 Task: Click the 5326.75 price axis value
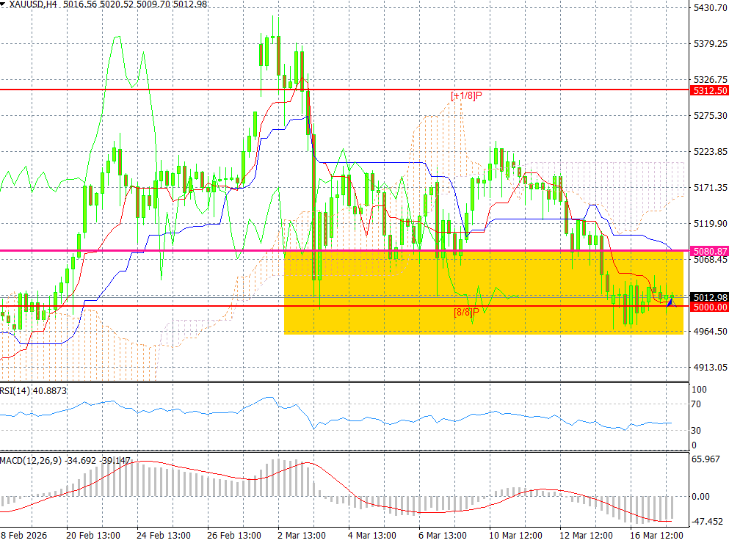[x=711, y=79]
